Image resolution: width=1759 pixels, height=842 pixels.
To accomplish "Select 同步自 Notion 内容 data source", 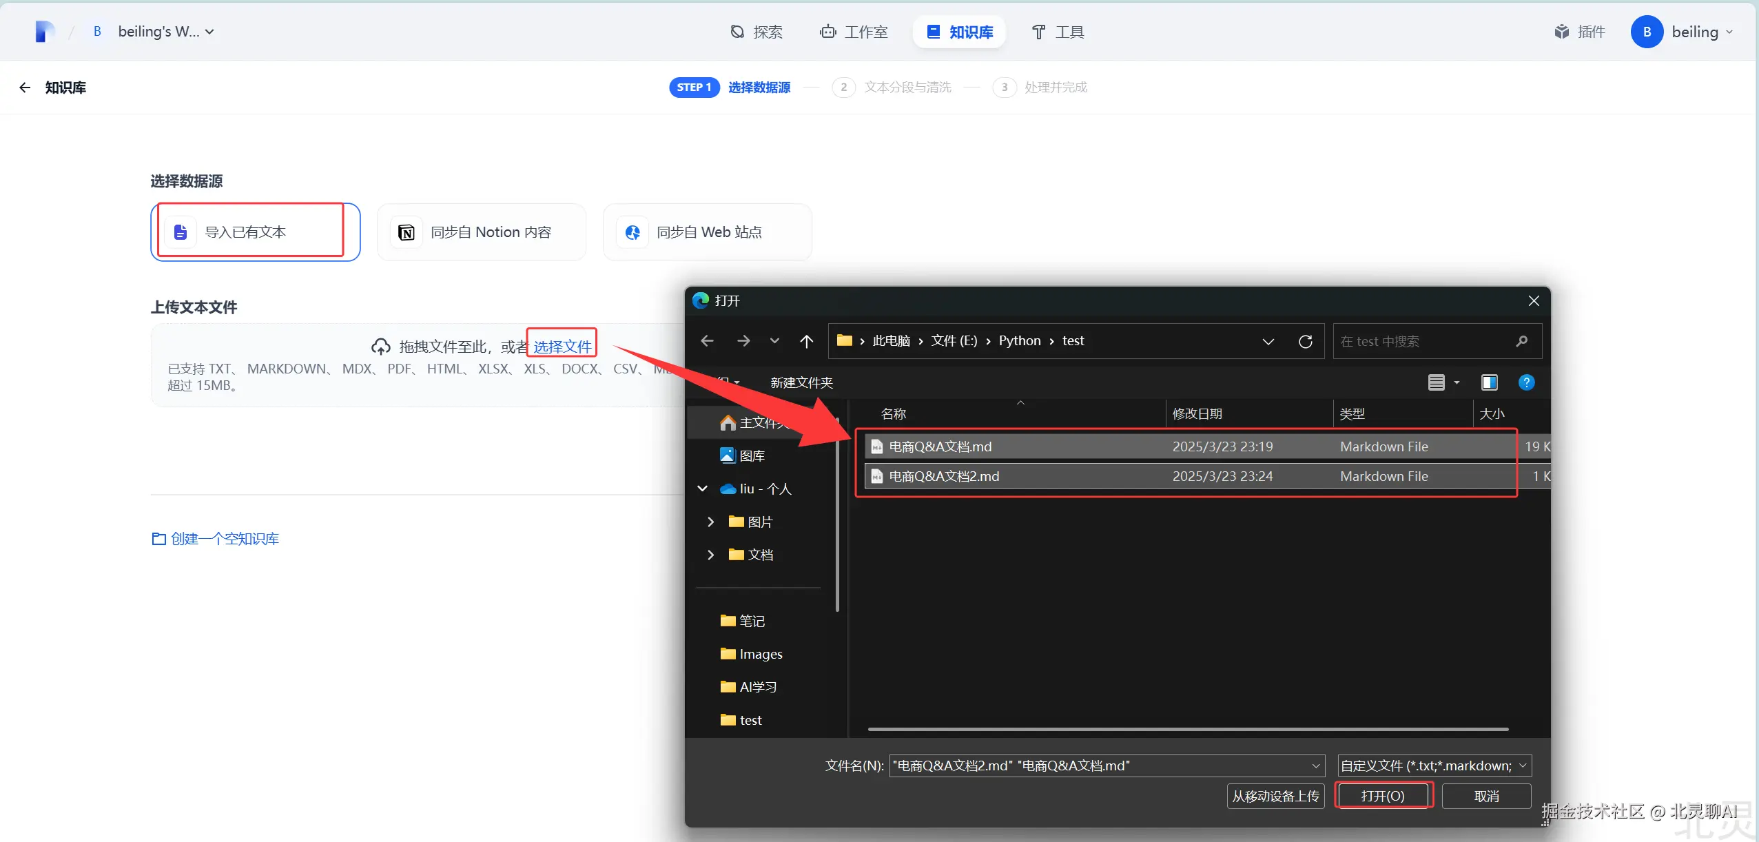I will (481, 232).
